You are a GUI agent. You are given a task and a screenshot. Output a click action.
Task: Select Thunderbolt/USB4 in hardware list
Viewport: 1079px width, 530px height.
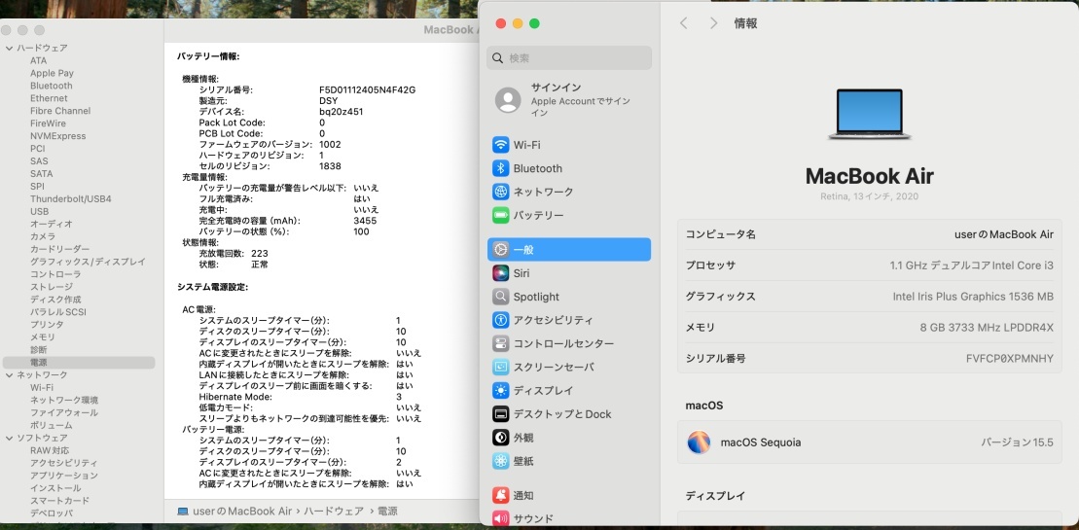[70, 198]
